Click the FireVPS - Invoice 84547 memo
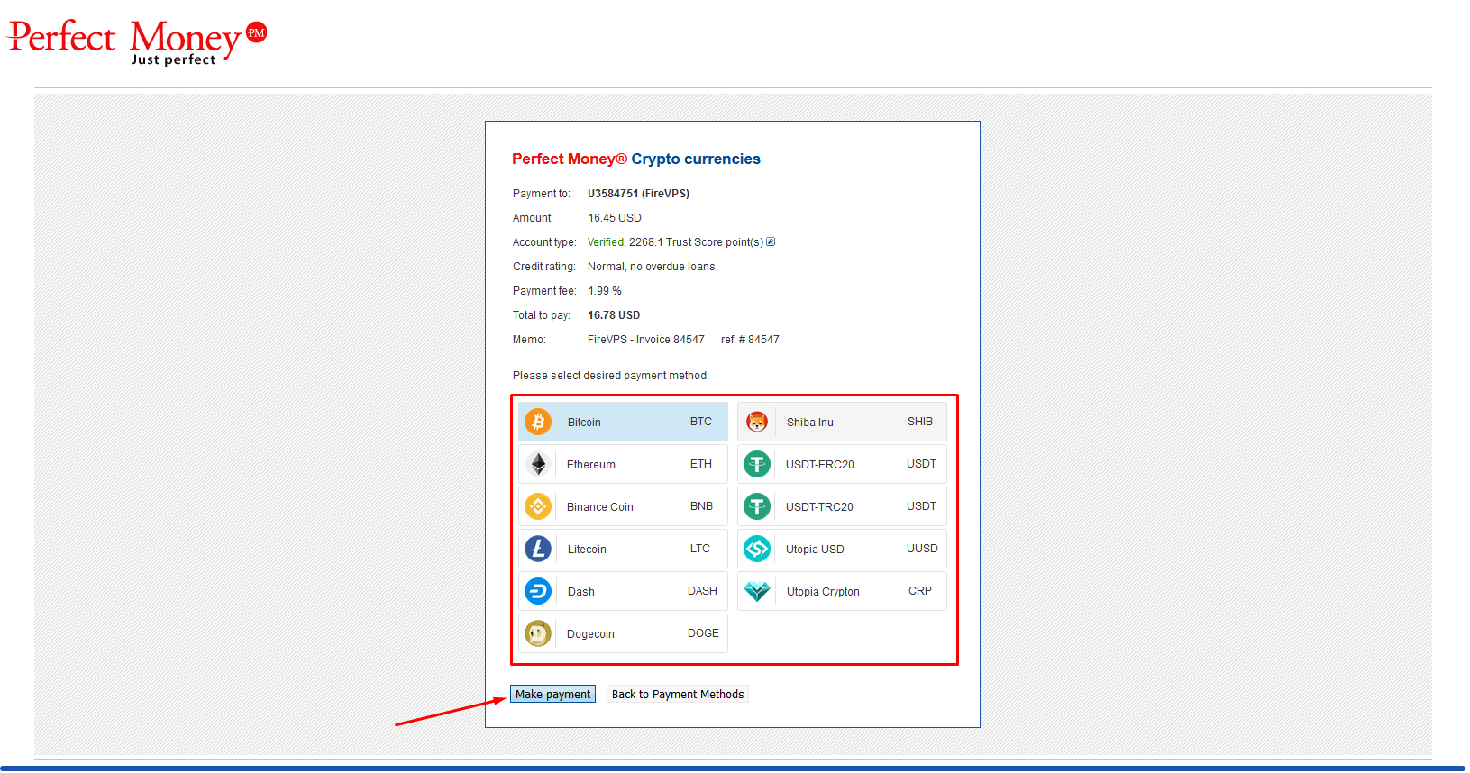This screenshot has width=1470, height=773. 646,340
